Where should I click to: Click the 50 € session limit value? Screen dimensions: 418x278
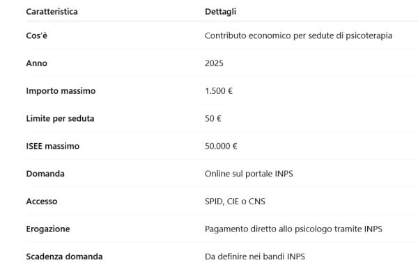click(213, 119)
